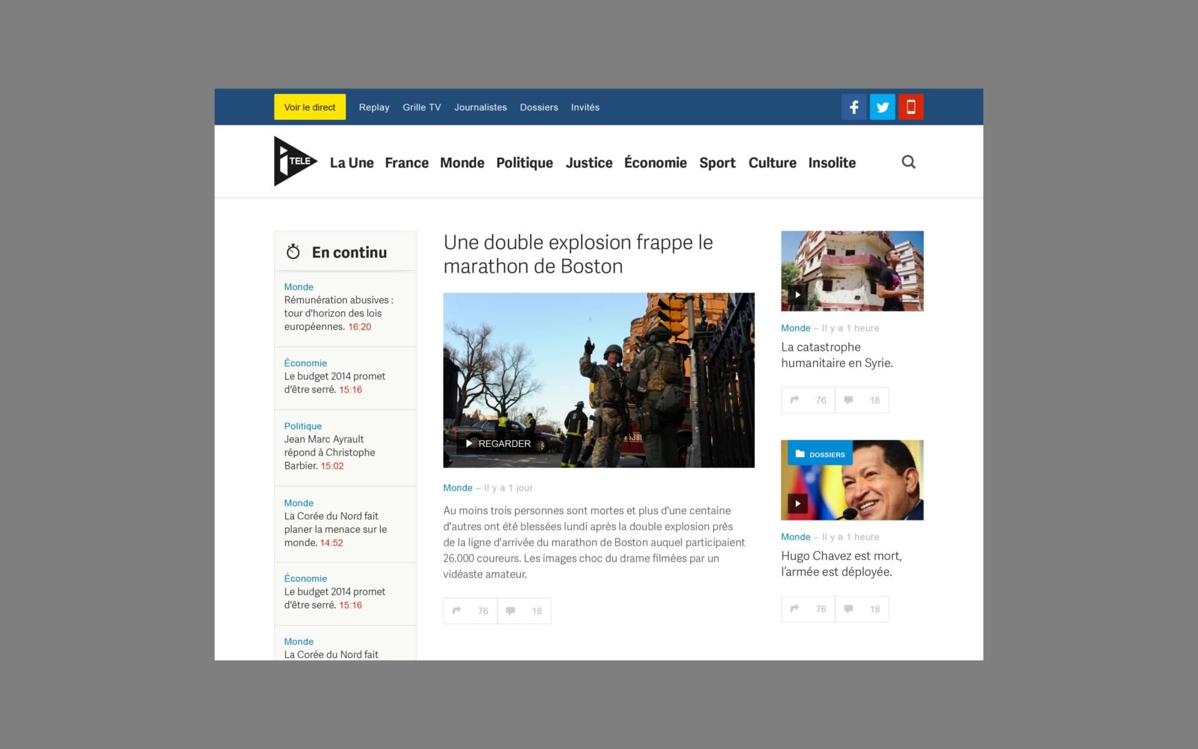Image resolution: width=1198 pixels, height=749 pixels.
Task: Click share icon under Boston article
Action: (457, 610)
